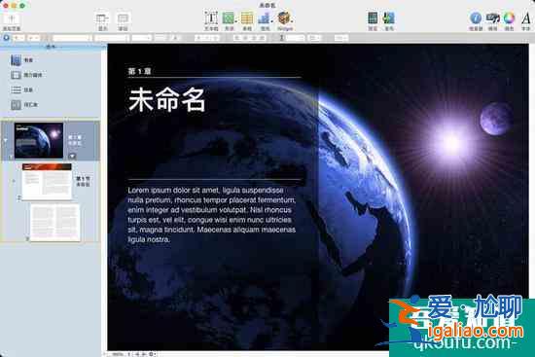The width and height of the screenshot is (535, 357).
Task: Click the Publish toolbar icon
Action: click(x=389, y=20)
